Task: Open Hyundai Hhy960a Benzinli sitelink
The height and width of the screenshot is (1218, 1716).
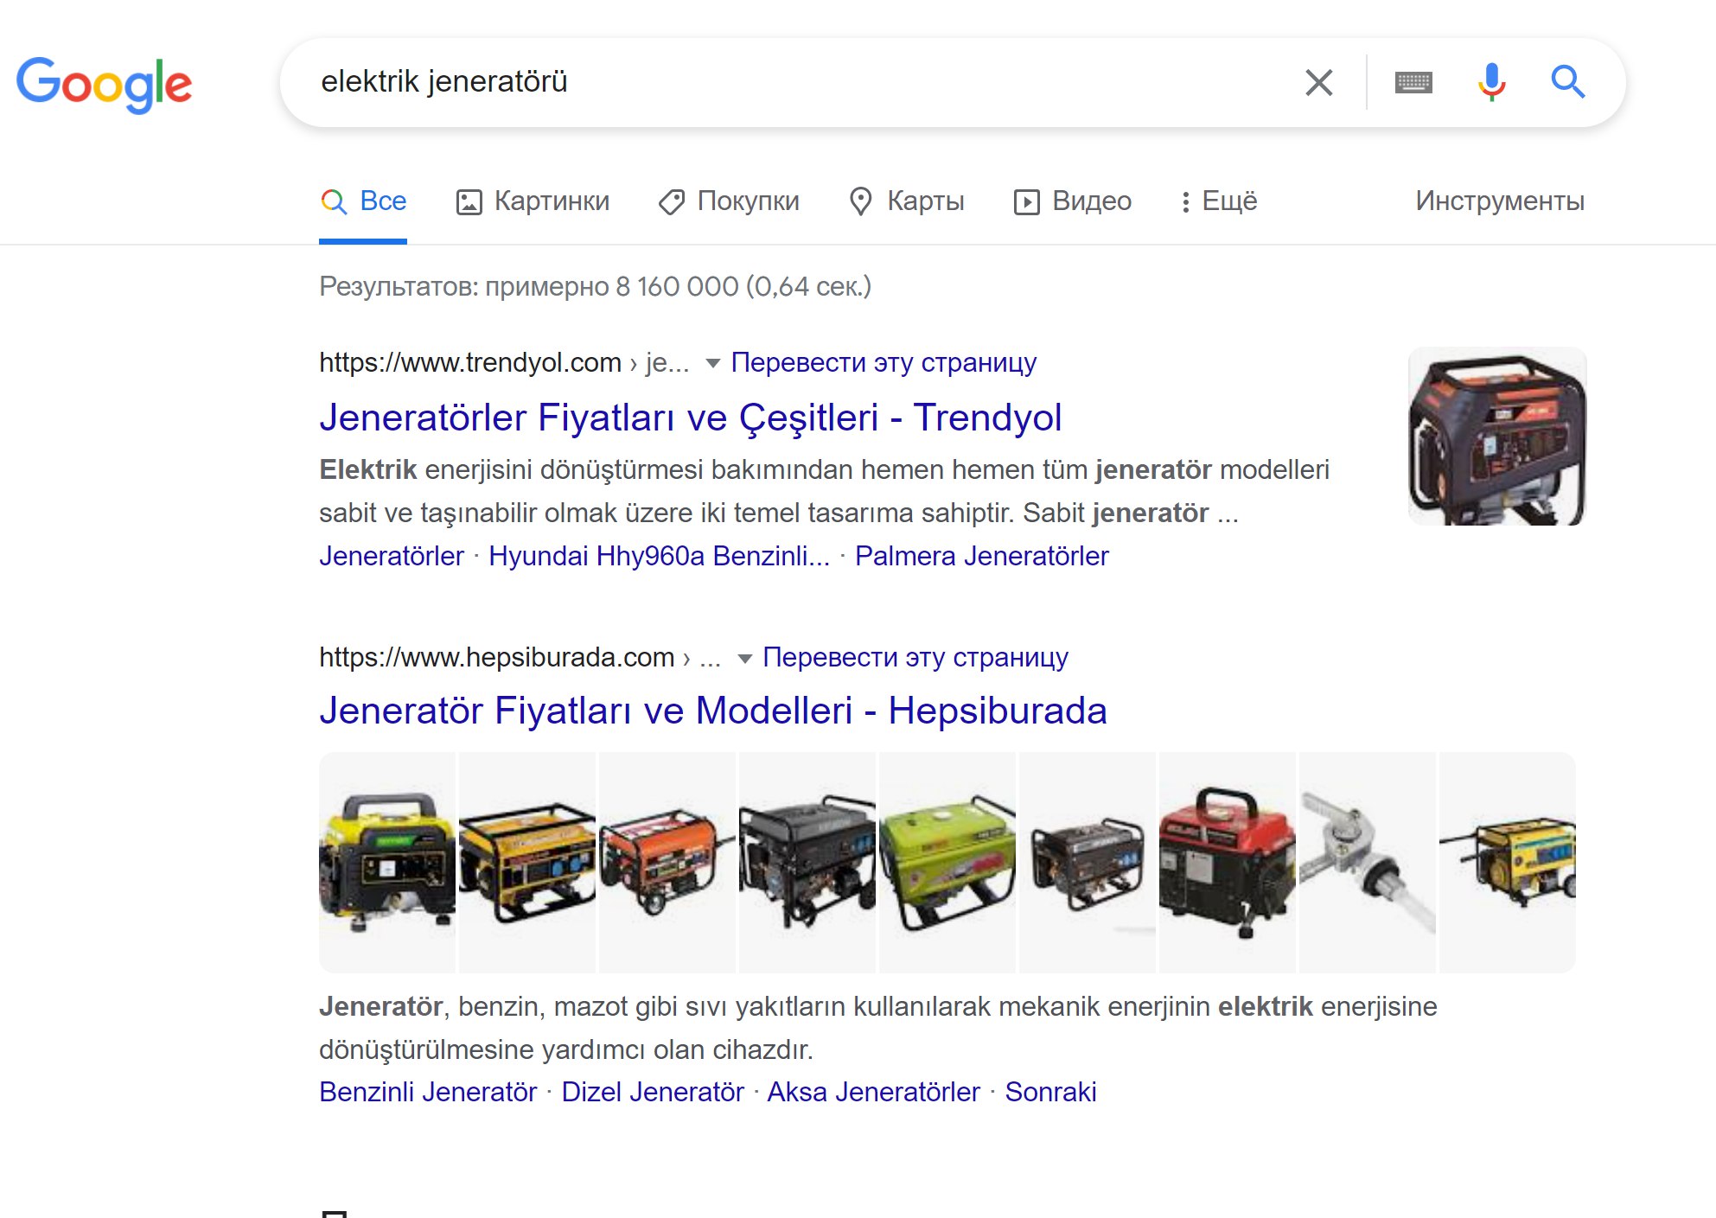Action: pos(659,556)
